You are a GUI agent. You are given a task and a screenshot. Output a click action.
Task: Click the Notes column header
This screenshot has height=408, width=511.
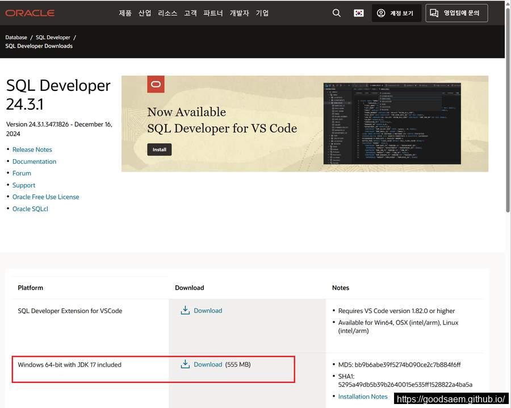click(341, 288)
